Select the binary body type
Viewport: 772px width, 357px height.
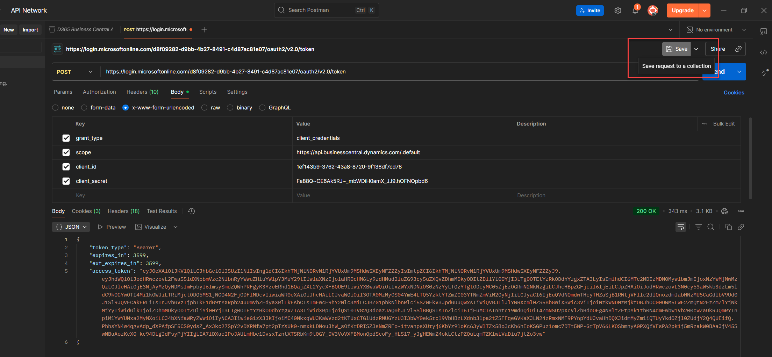point(230,108)
